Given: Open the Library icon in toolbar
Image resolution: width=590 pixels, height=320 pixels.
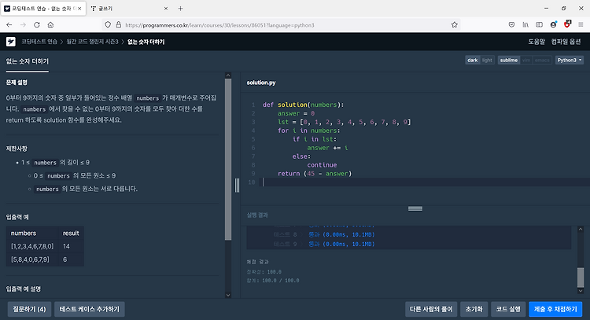Looking at the screenshot, I should (x=525, y=25).
